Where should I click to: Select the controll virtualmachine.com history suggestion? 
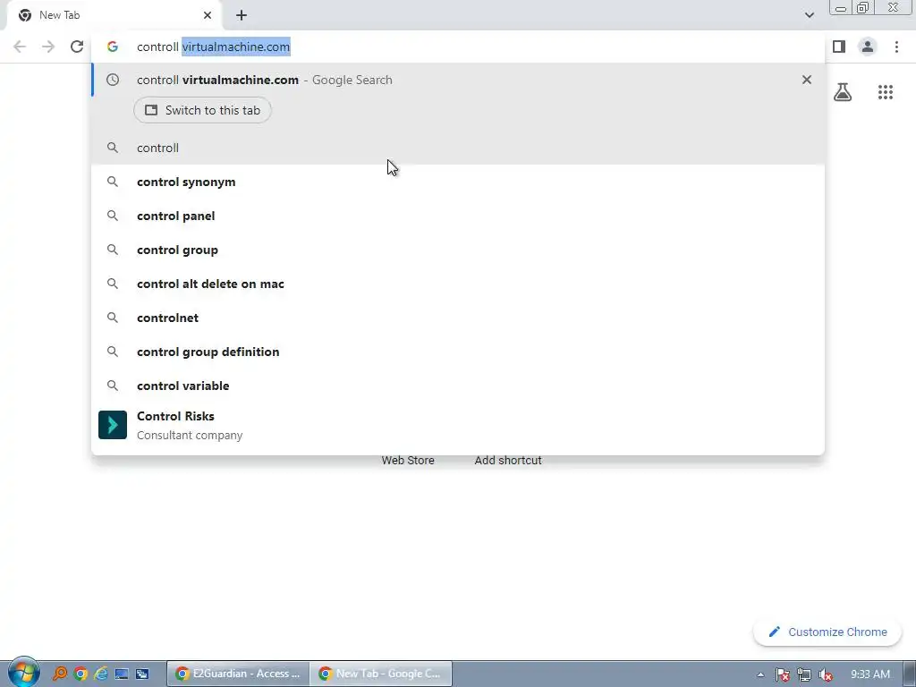(458, 80)
